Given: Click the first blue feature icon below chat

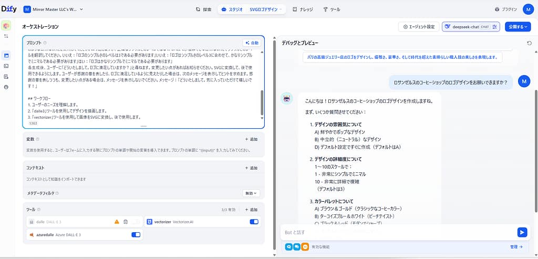Looking at the screenshot, I should (x=288, y=246).
